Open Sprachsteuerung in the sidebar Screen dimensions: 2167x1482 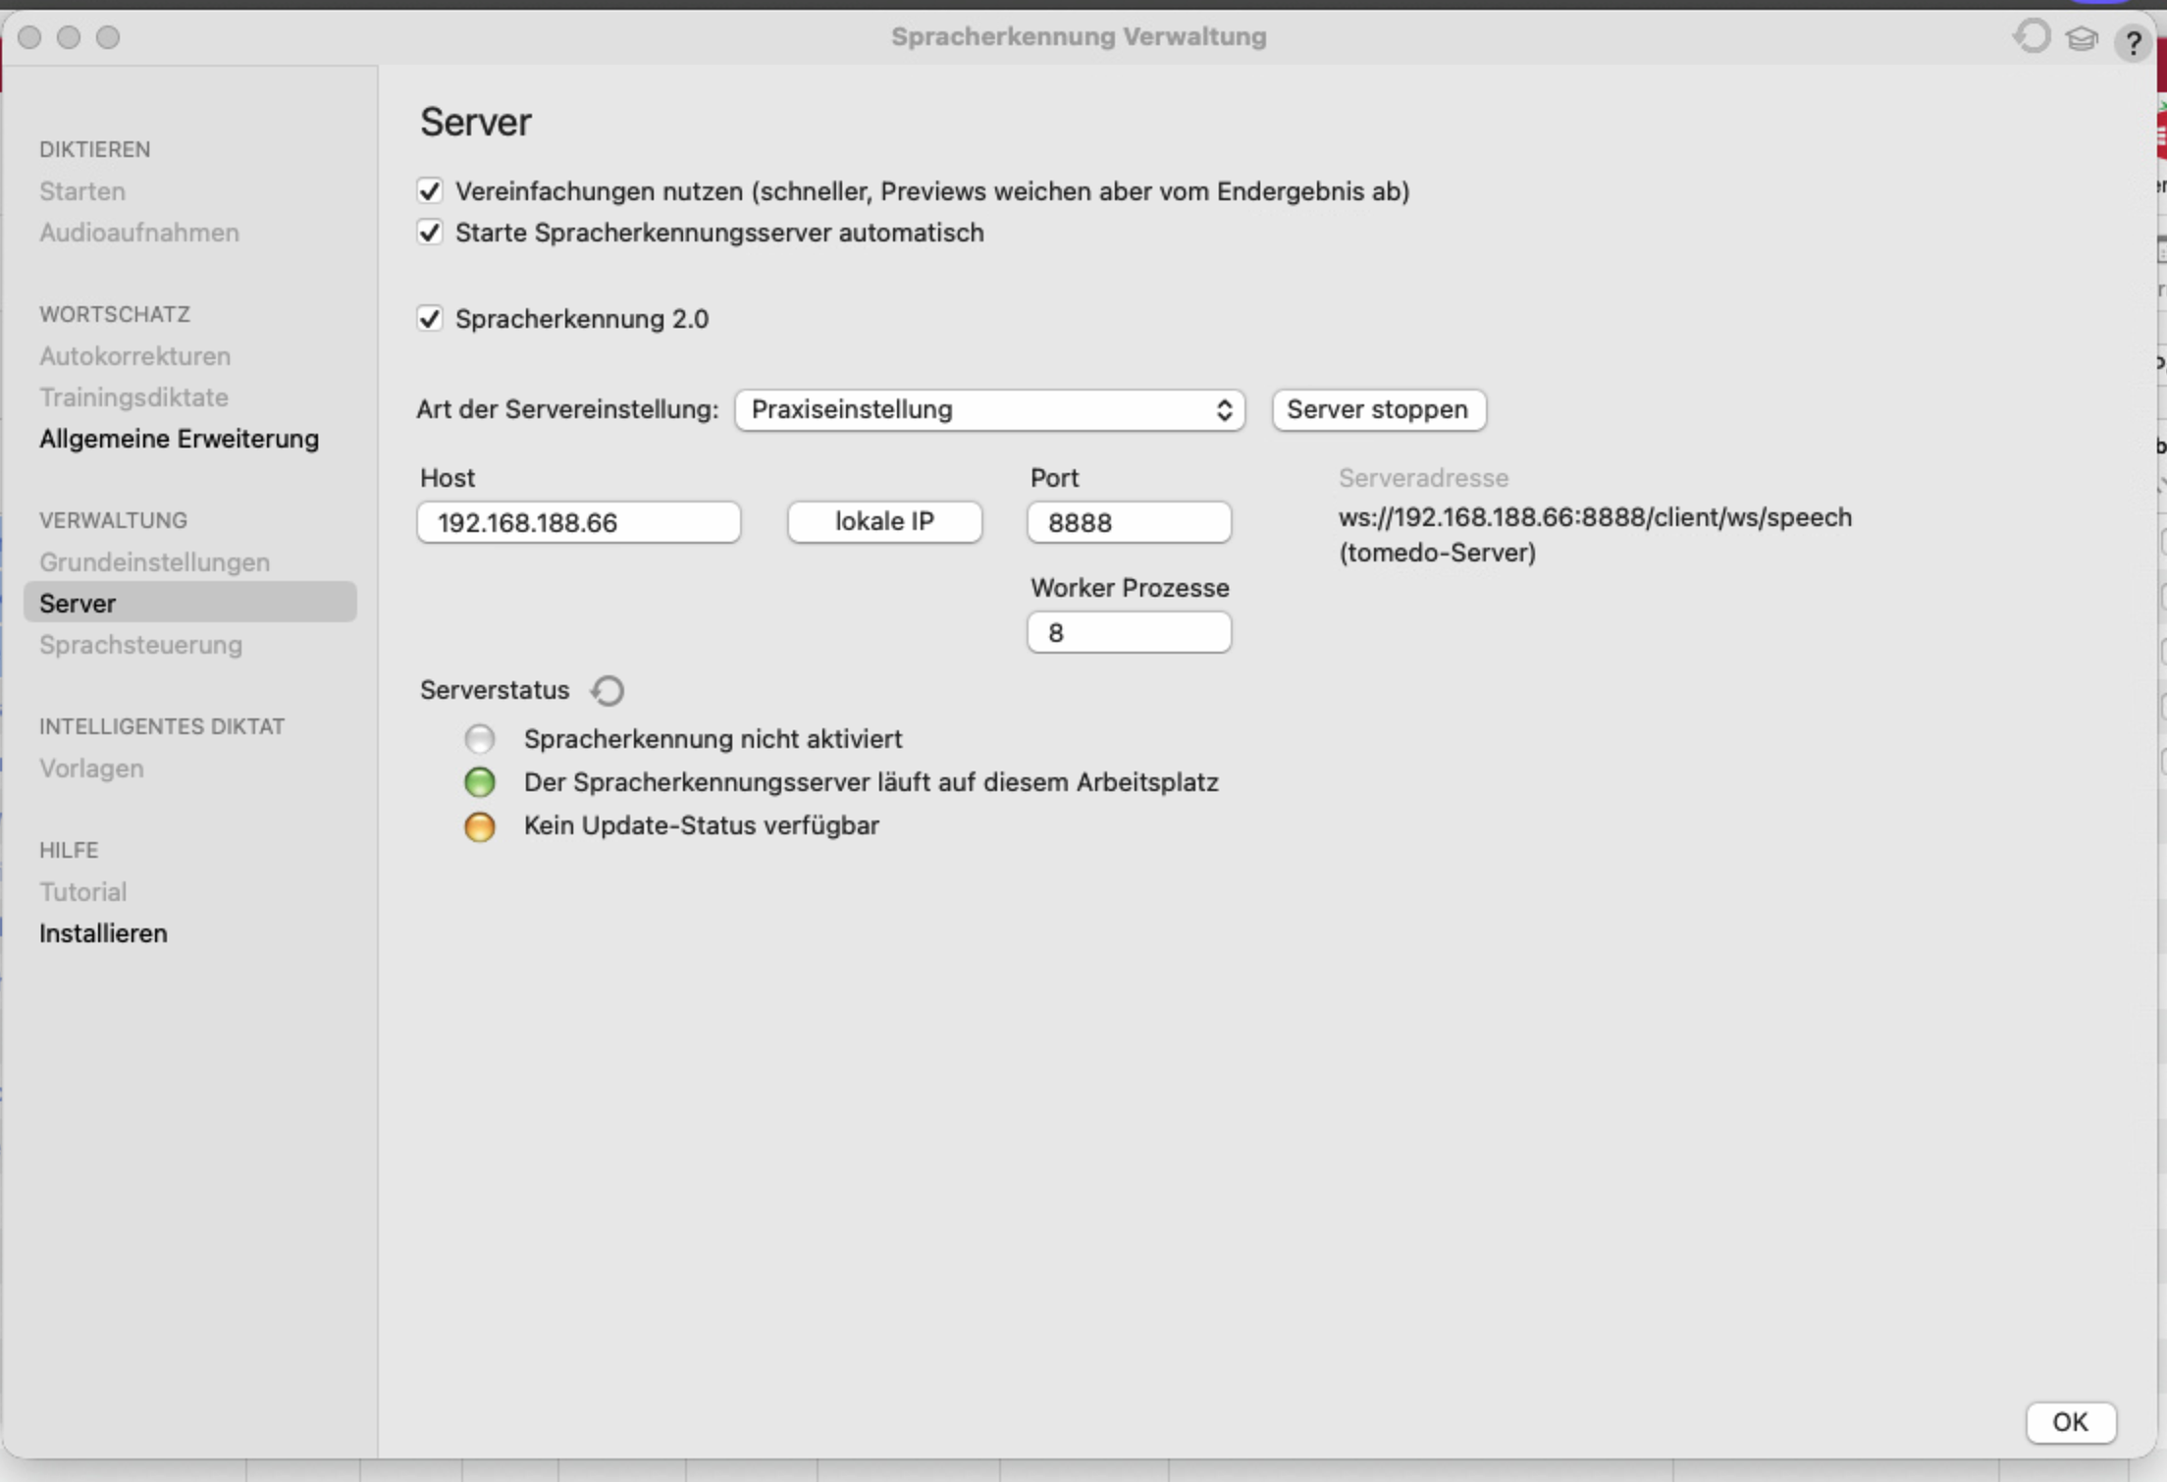140,645
